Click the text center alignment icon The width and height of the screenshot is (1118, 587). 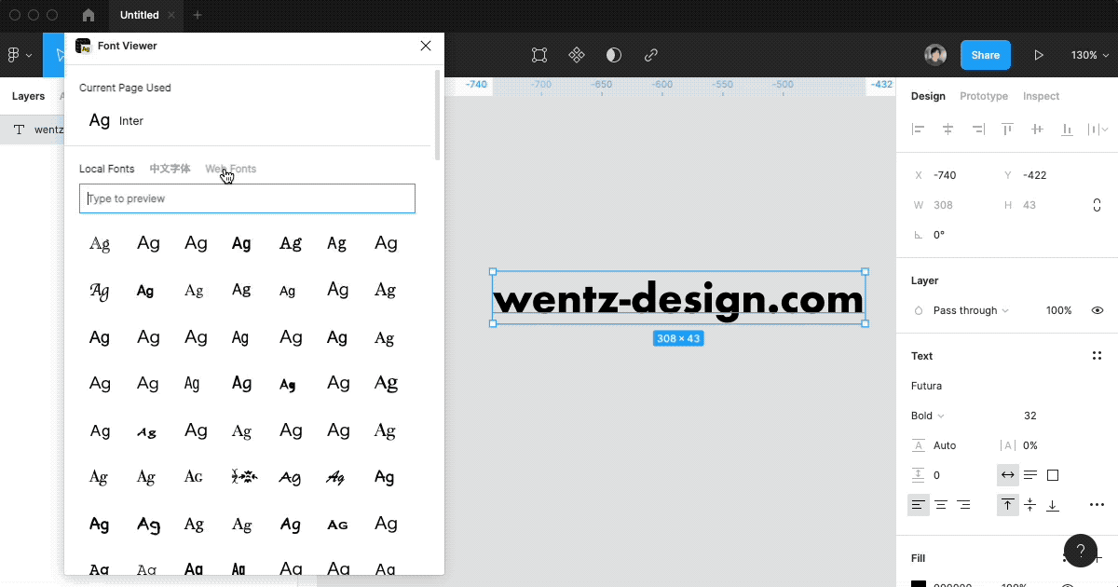click(940, 504)
